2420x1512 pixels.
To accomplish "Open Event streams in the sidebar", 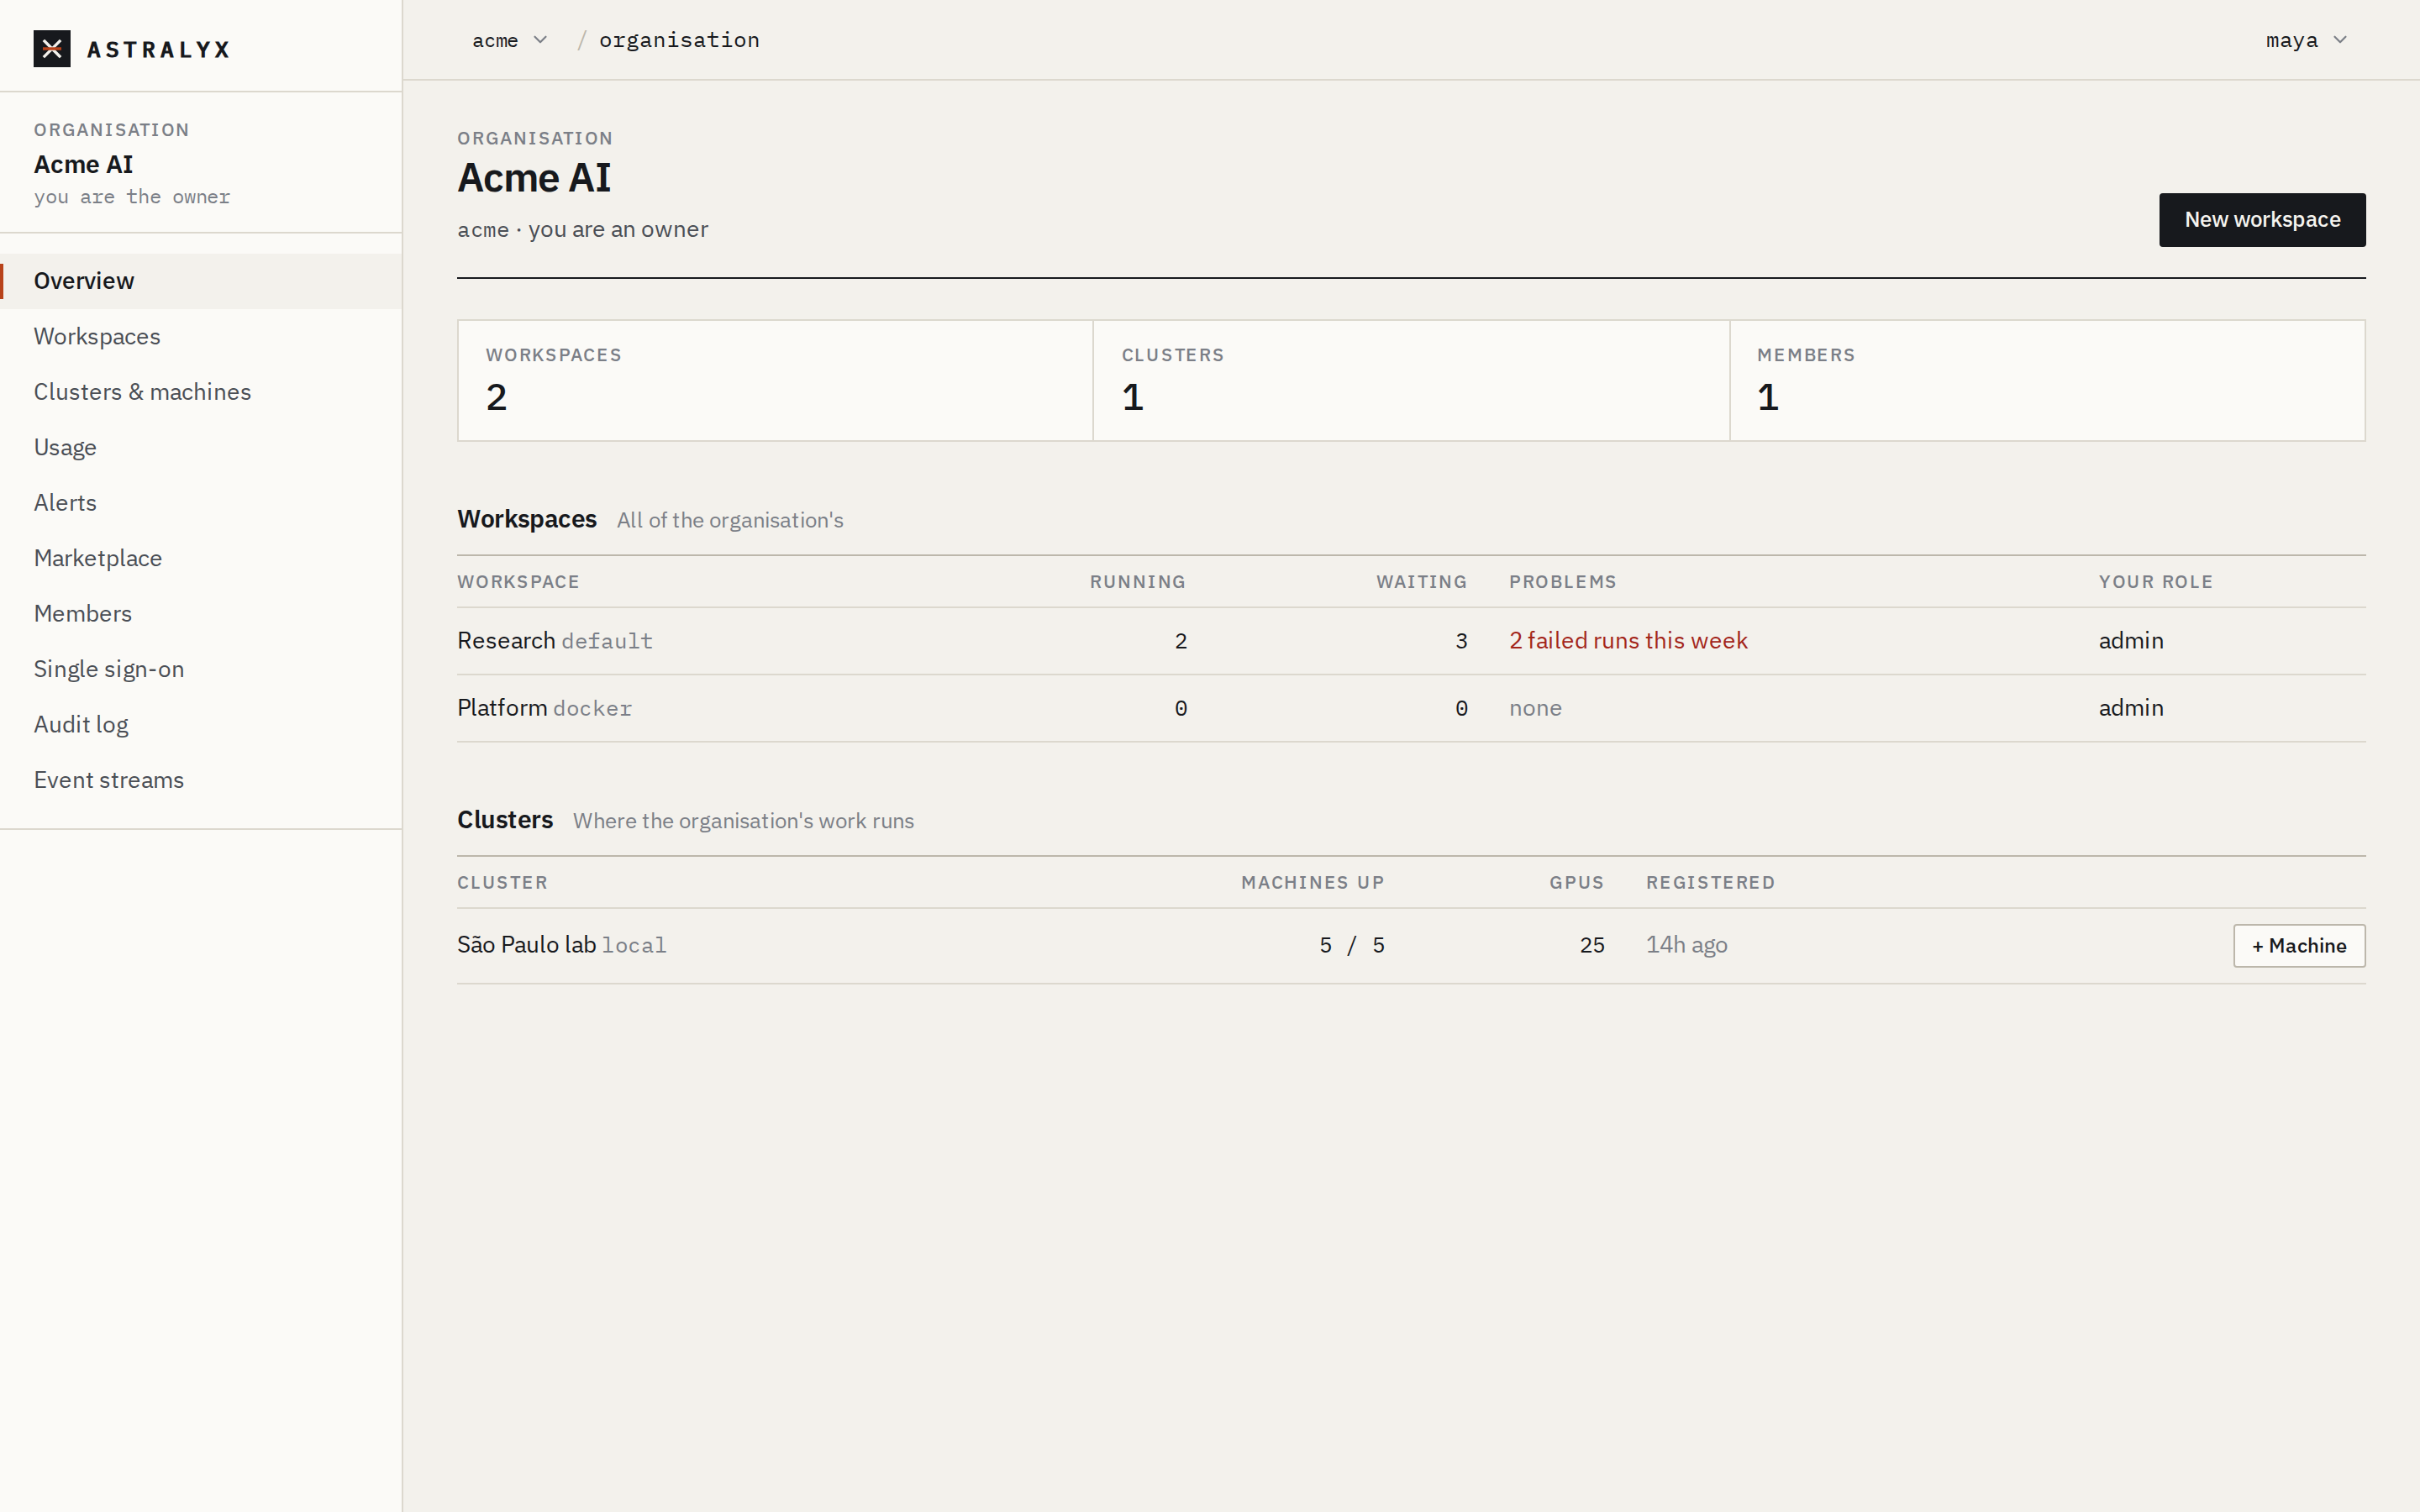I will click(201, 780).
